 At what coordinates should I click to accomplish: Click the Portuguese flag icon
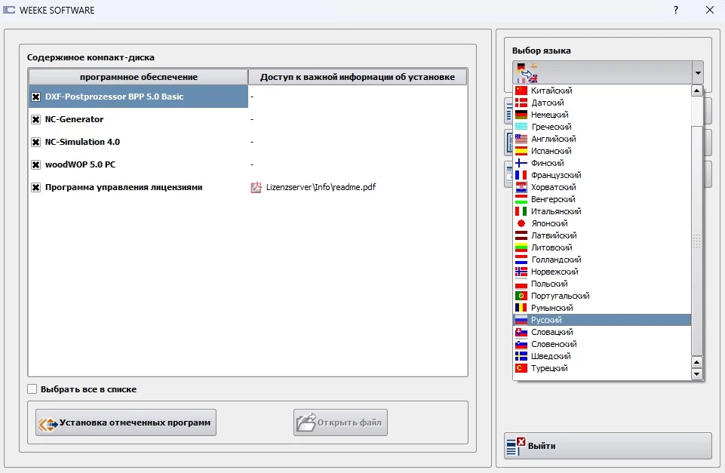[x=521, y=296]
